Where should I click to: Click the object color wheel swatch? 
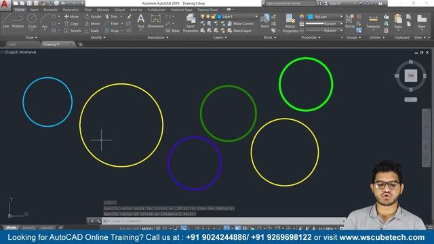[302, 17]
